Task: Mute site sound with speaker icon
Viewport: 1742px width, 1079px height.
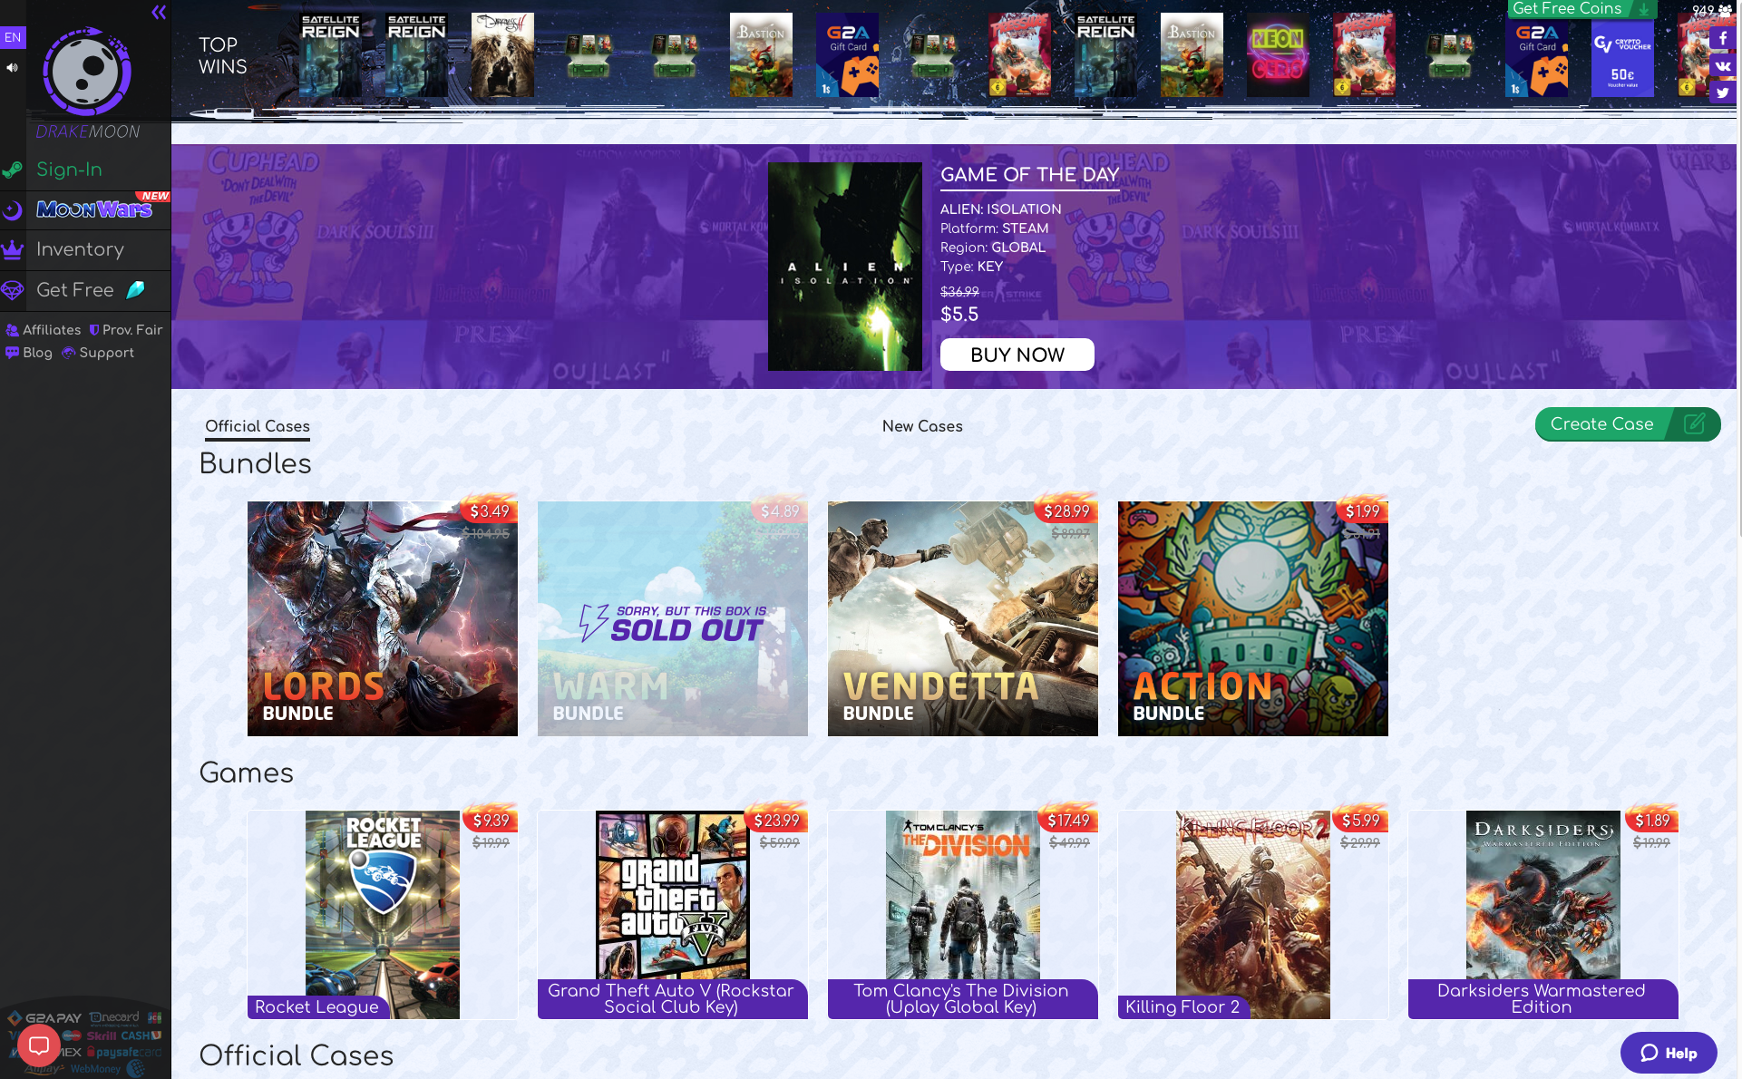Action: [x=12, y=67]
